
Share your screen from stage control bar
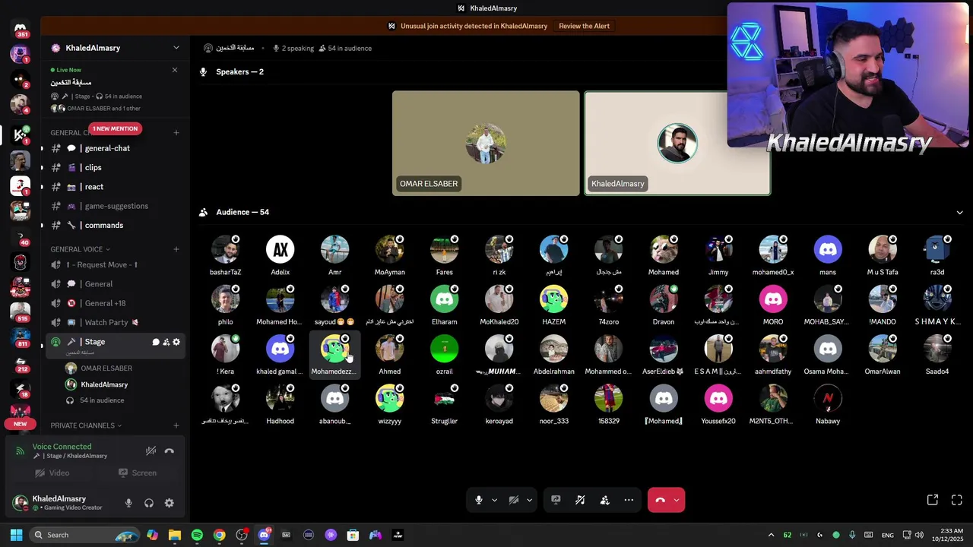pos(556,500)
